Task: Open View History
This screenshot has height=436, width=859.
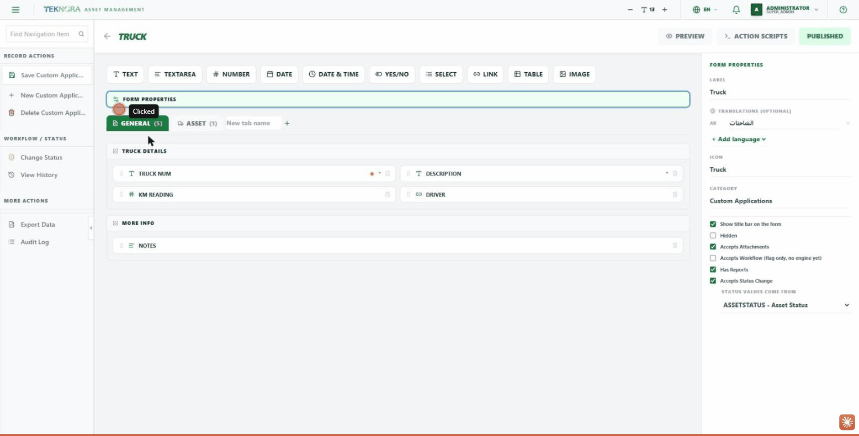Action: point(47,175)
